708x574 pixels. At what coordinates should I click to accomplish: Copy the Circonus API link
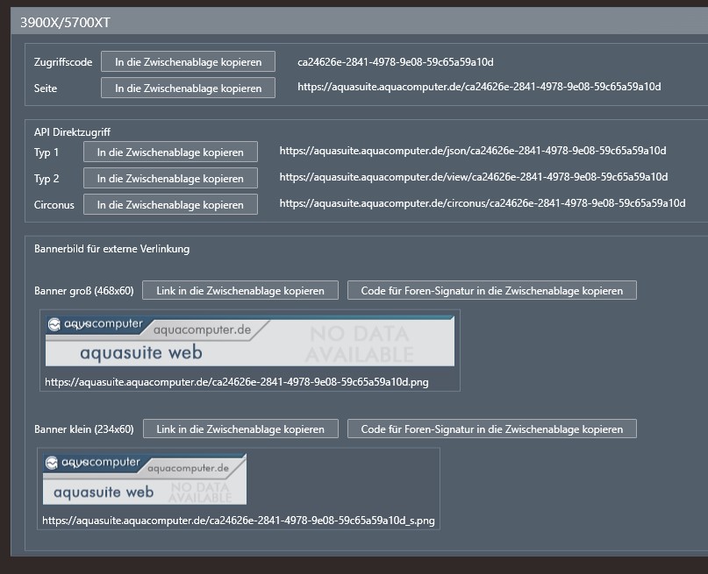[x=170, y=204]
